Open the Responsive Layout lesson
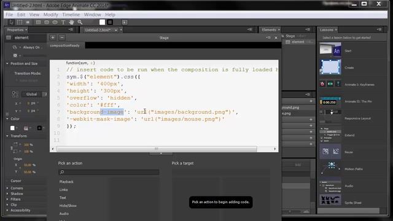Viewport: 393px width, 221px height. pos(357,118)
